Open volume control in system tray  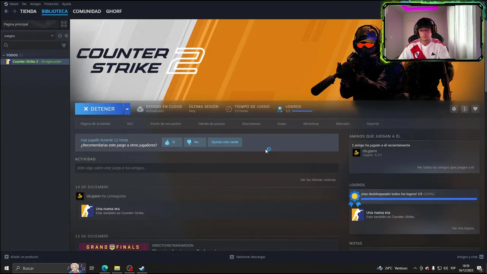tap(446, 268)
